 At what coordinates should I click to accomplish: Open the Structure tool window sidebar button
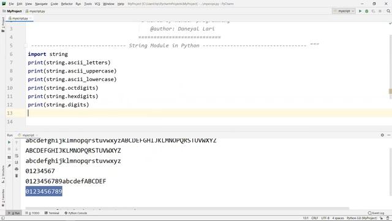point(3,174)
